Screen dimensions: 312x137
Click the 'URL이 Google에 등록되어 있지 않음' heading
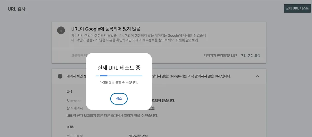[x=106, y=29]
